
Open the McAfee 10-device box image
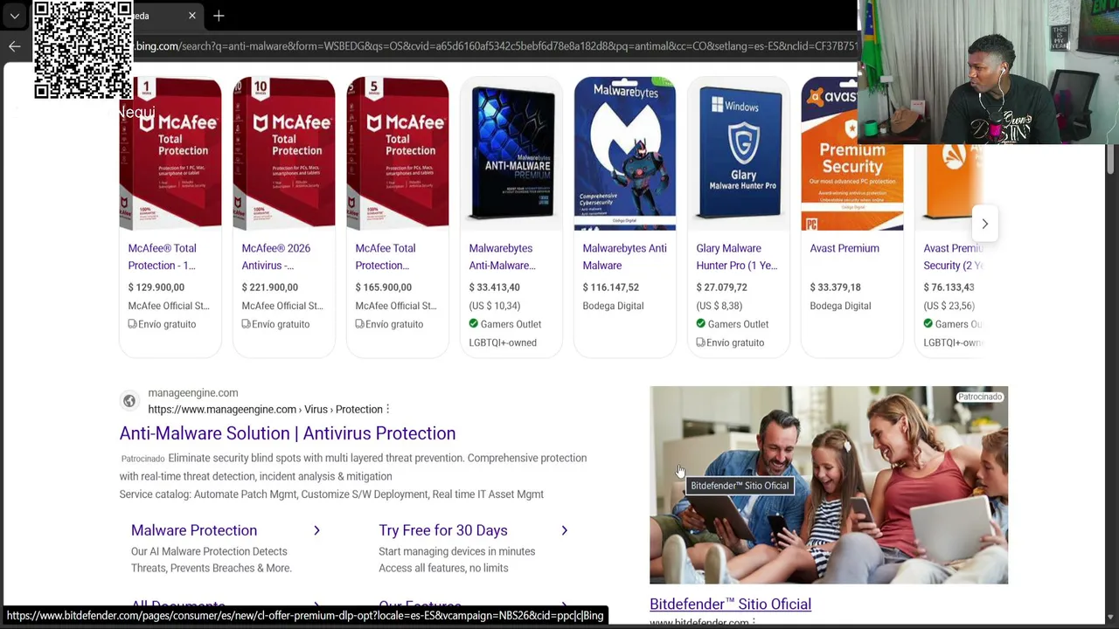(284, 154)
